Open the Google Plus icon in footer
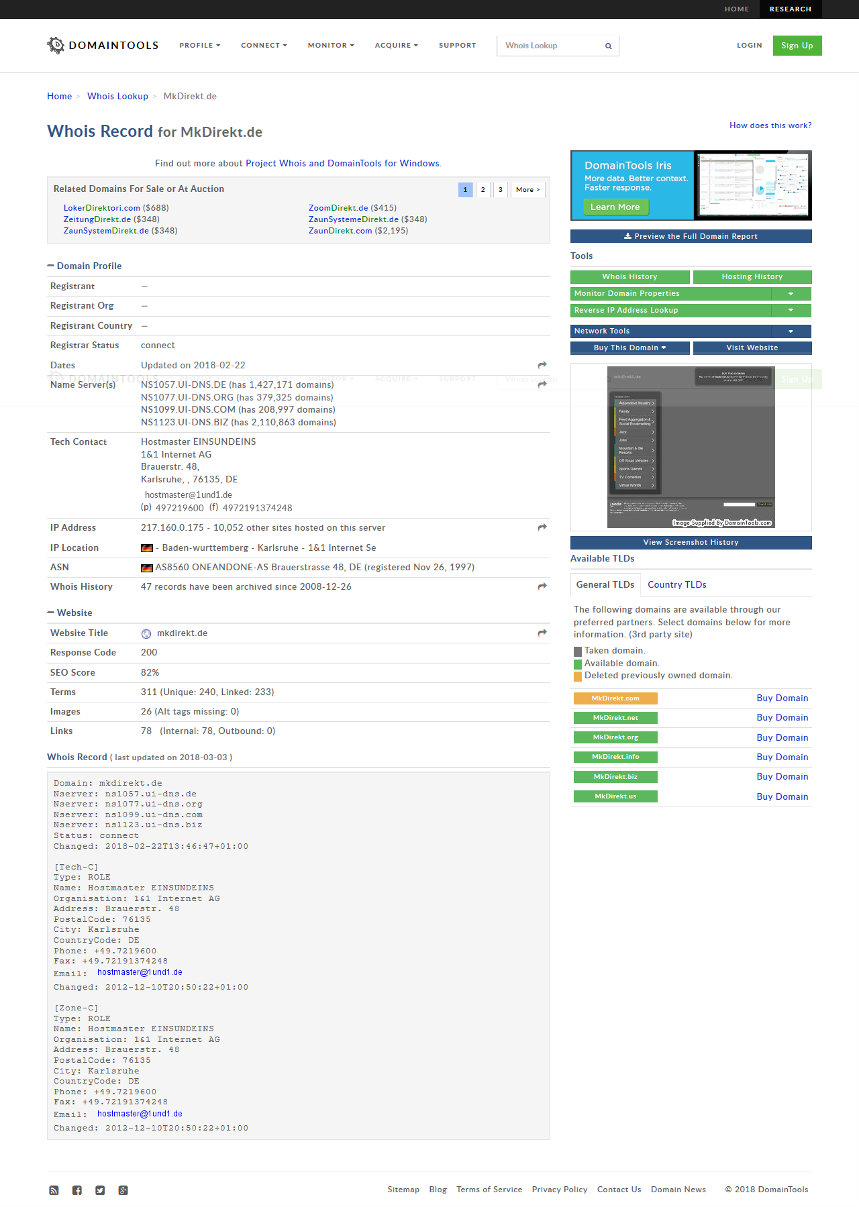 [123, 1190]
